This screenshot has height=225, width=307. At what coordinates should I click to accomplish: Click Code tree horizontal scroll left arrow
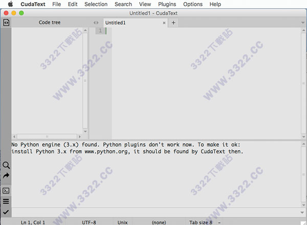pos(14,137)
